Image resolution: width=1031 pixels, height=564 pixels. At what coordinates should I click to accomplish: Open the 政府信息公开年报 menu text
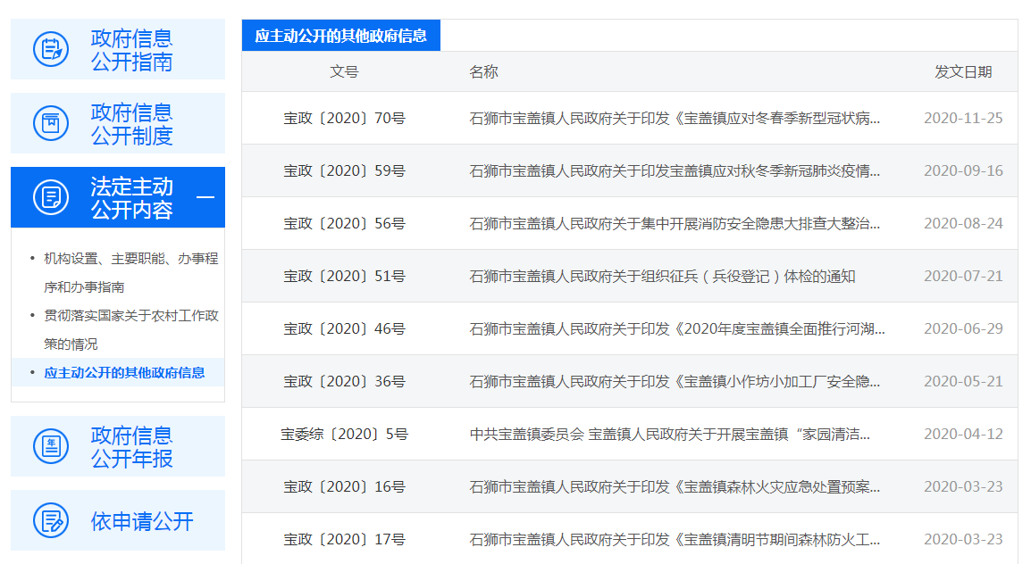131,447
